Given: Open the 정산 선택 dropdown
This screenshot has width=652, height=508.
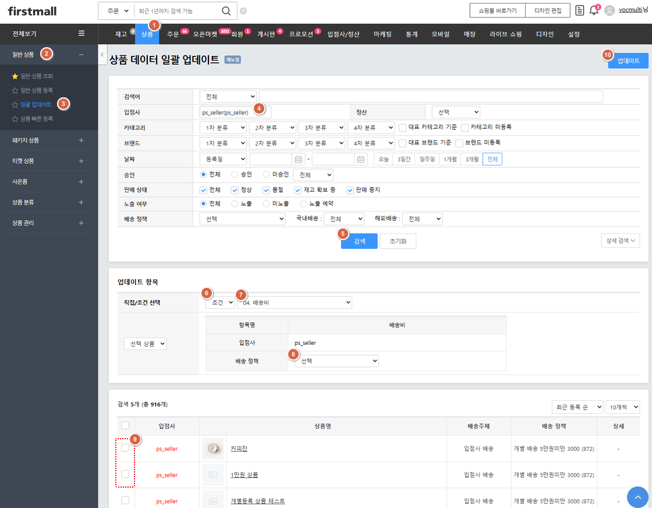Looking at the screenshot, I should [456, 112].
